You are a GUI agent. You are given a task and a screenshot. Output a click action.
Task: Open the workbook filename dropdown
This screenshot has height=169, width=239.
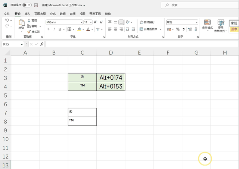click(84, 5)
